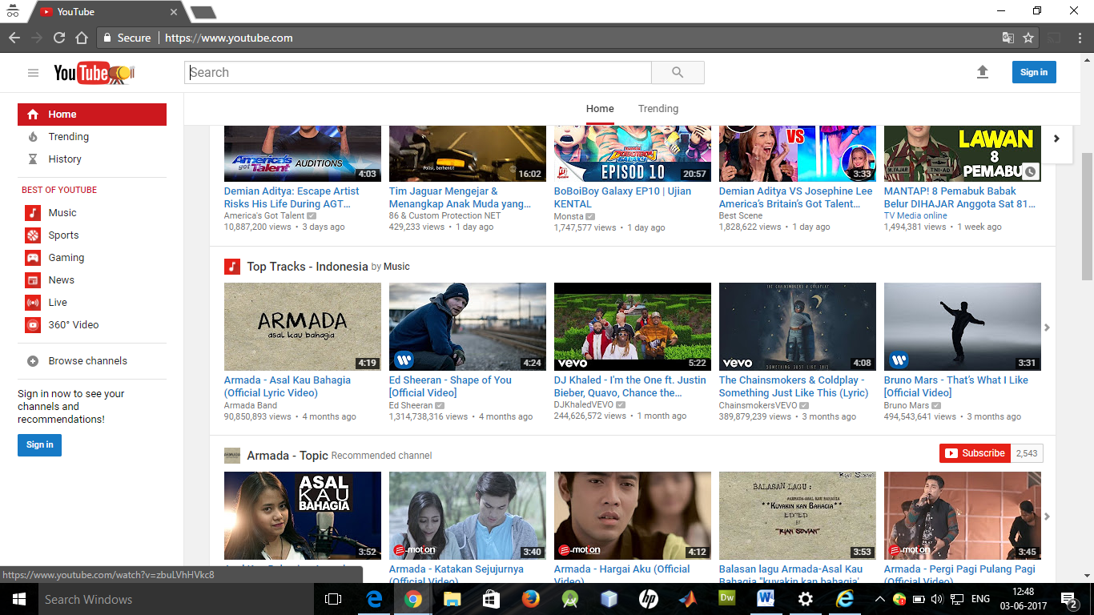Open Armada - Topic channel heading

pos(288,456)
